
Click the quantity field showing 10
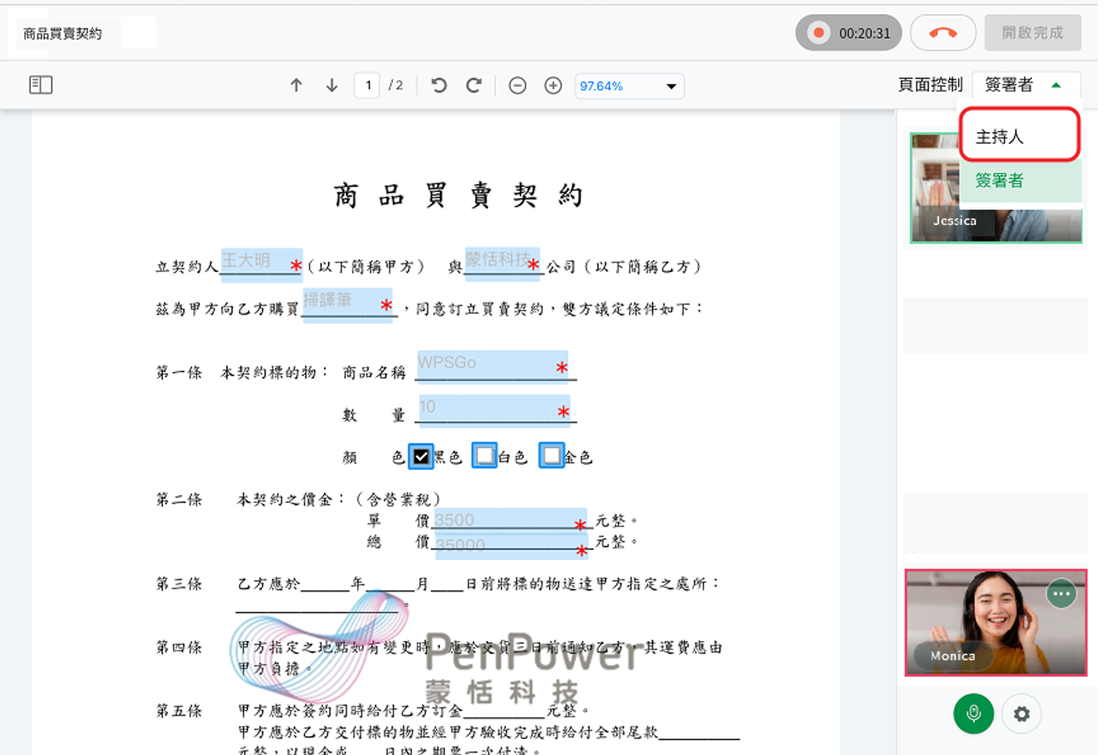point(495,411)
